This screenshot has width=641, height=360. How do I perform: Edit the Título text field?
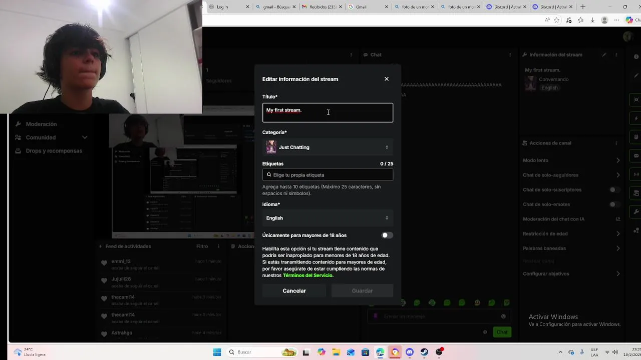coord(328,112)
